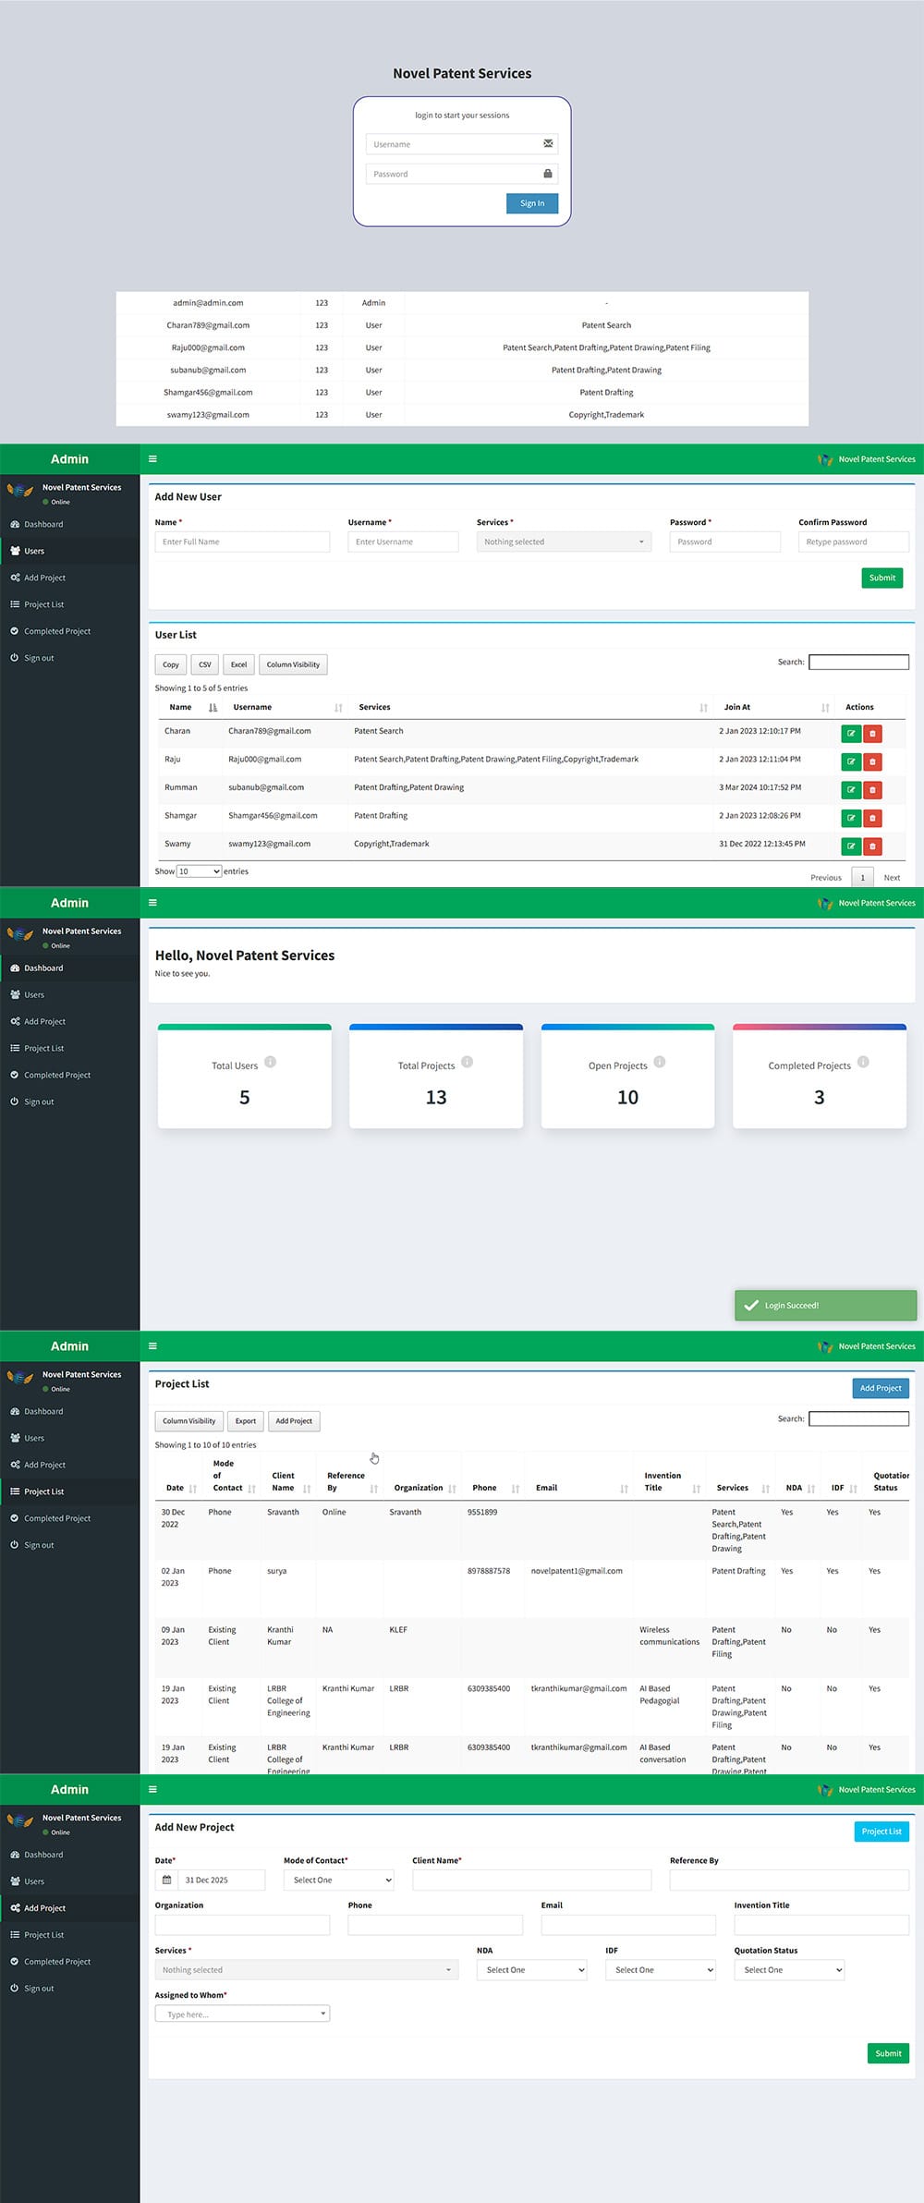Hit the trash icon in Raju's row
The width and height of the screenshot is (924, 2203).
(x=872, y=762)
